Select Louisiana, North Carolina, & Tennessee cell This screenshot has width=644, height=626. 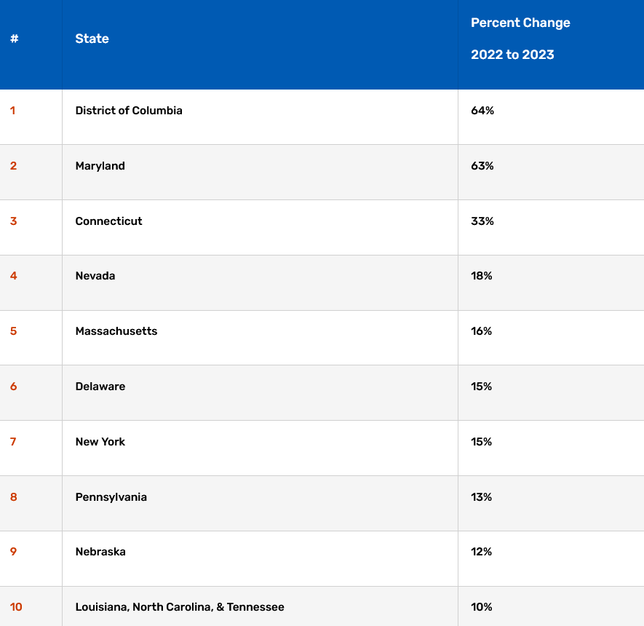pos(180,607)
